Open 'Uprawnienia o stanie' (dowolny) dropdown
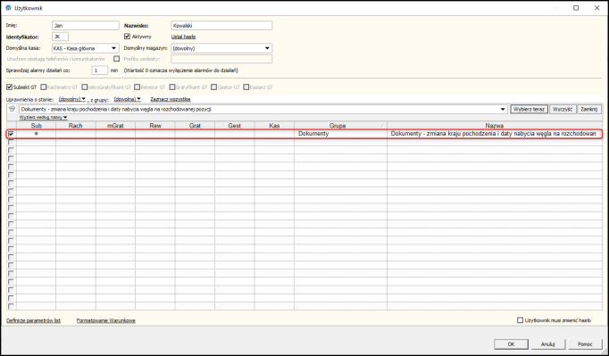609x356 pixels. point(72,99)
